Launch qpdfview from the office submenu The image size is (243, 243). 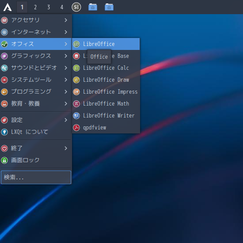point(106,128)
